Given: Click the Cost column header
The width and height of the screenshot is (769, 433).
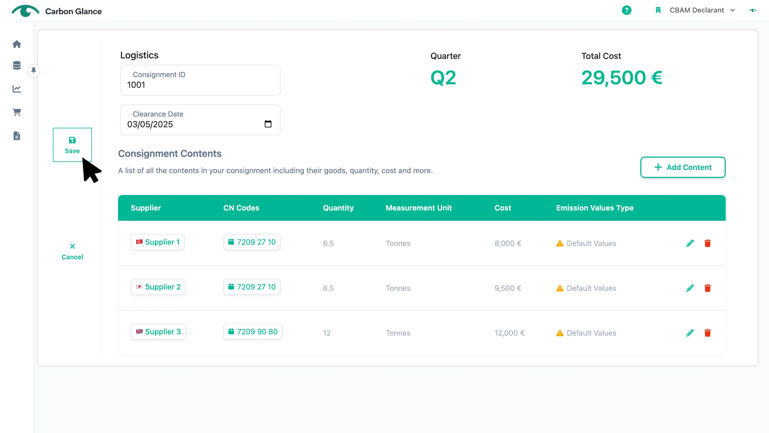Looking at the screenshot, I should point(503,208).
